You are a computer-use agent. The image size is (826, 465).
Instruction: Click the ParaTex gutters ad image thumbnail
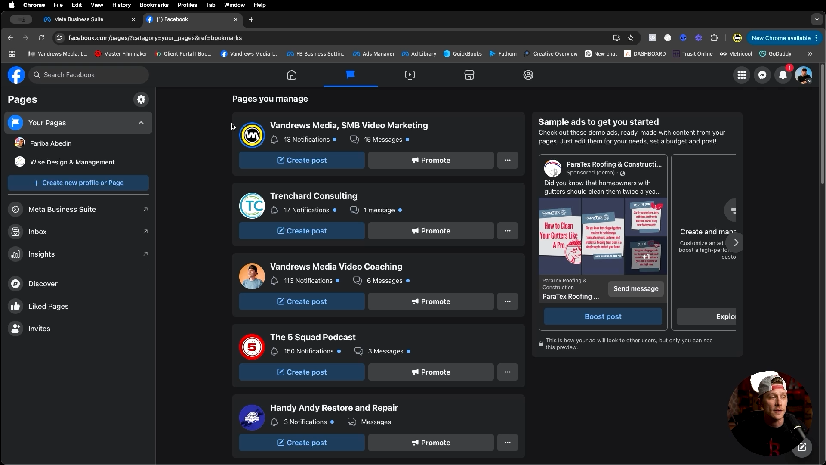pos(560,236)
